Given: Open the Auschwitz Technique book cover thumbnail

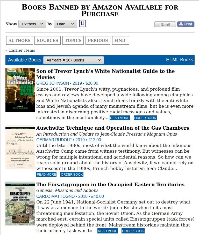Looking at the screenshot, I should 20,147.
